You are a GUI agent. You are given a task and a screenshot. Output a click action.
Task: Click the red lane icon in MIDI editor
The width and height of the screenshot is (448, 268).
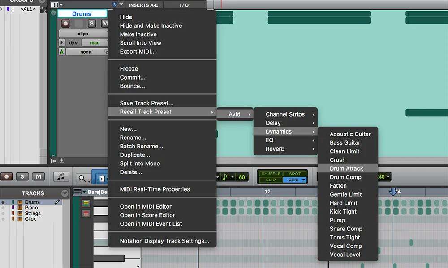pyautogui.click(x=86, y=214)
